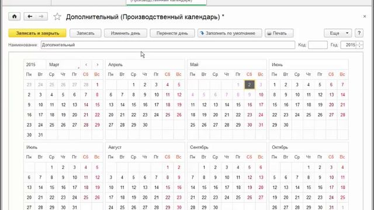Open help with the question mark button

(x=359, y=33)
